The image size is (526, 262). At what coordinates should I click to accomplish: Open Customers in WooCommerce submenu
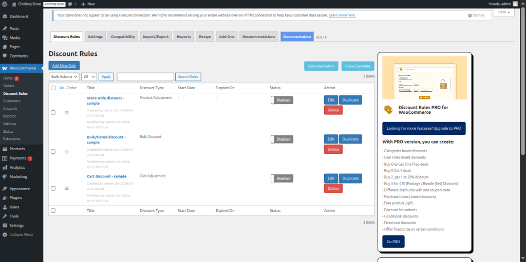[12, 101]
